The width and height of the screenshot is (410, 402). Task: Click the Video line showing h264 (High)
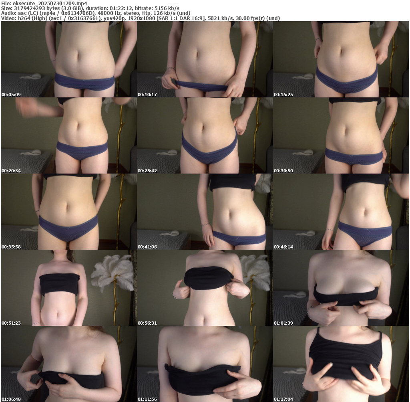coord(141,18)
